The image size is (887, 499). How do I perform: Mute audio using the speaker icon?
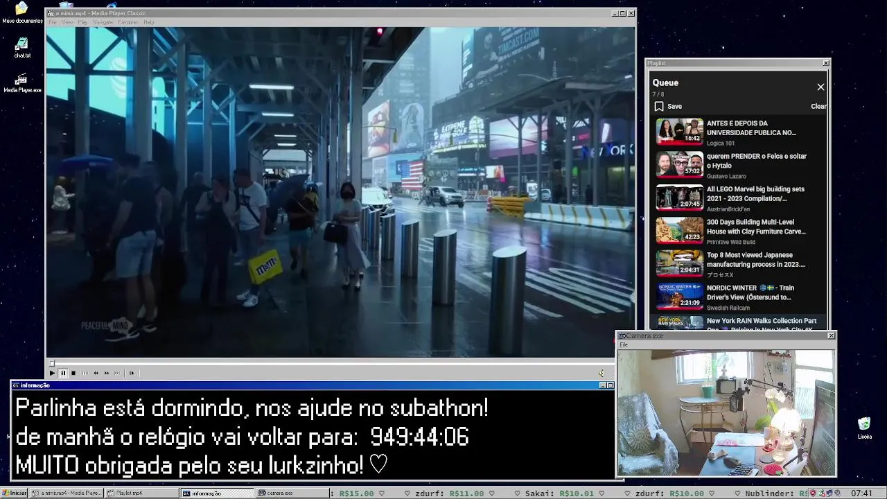(601, 373)
